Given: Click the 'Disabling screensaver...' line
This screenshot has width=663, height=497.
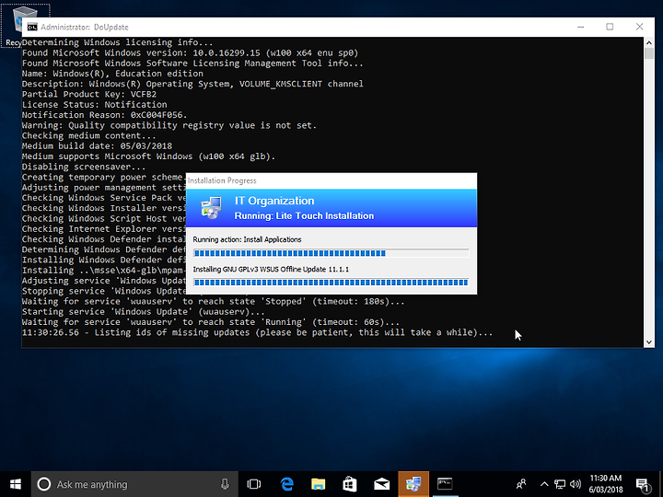Looking at the screenshot, I should tap(84, 167).
